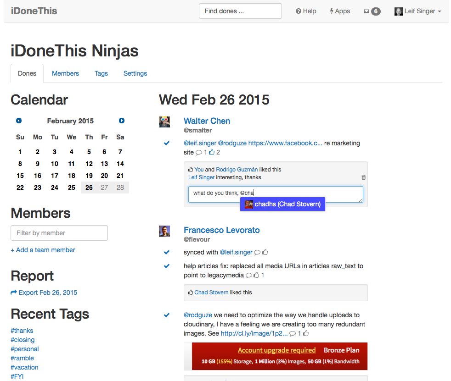Select the #closing tag
The image size is (451, 381).
23,340
